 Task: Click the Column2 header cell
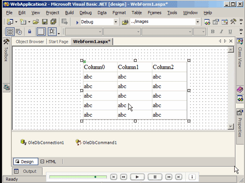[170, 67]
